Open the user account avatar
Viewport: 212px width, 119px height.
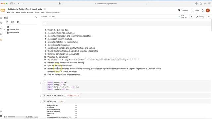208,10
